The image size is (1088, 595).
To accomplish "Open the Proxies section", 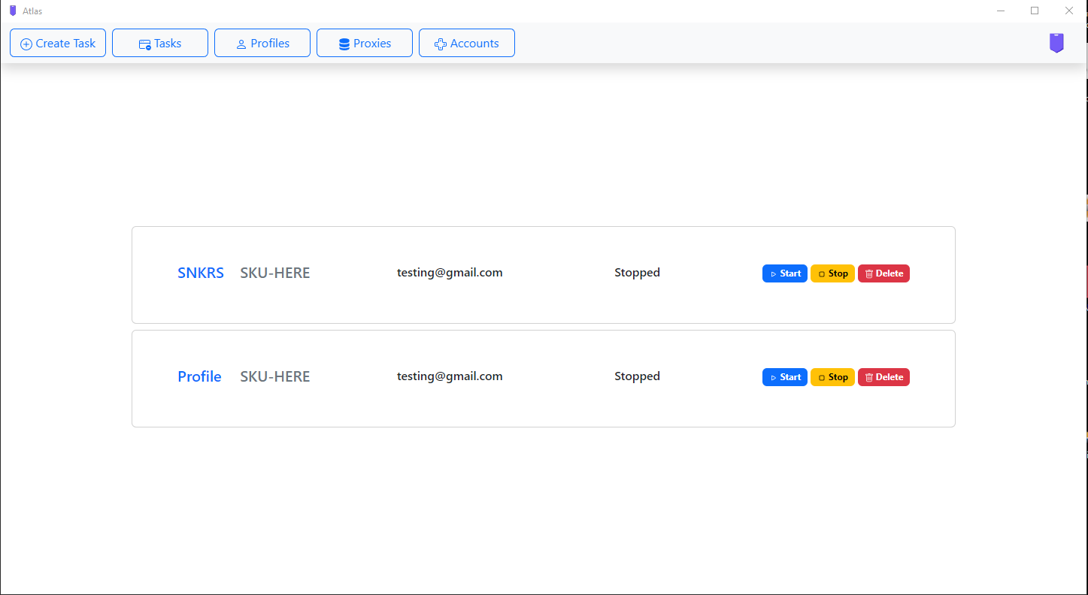I will click(x=364, y=43).
